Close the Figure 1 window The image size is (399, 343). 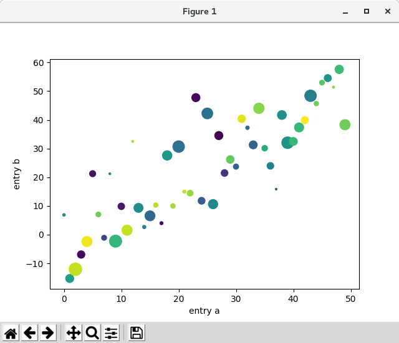(x=388, y=11)
